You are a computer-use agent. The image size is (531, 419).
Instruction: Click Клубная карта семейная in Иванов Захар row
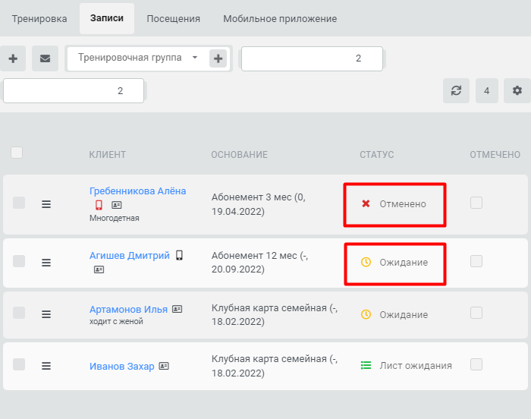pyautogui.click(x=275, y=366)
